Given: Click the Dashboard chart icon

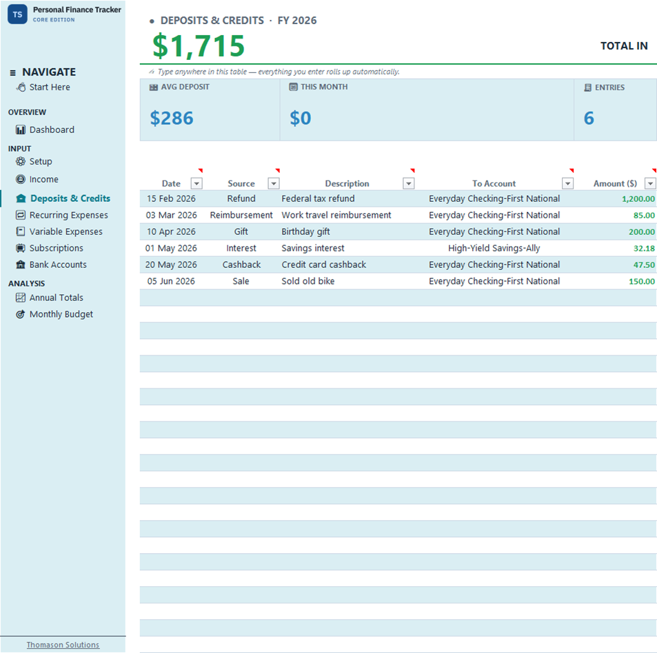Looking at the screenshot, I should [21, 129].
